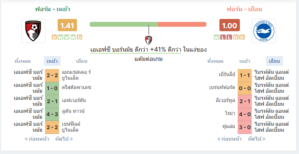Click underlined เอเอฟซี บอร์นมัธ ดีกว่า +41% text

point(136,50)
